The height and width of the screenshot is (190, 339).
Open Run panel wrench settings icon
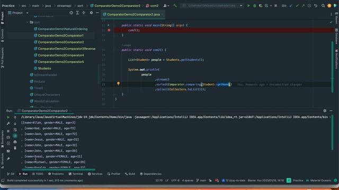coord(8,123)
